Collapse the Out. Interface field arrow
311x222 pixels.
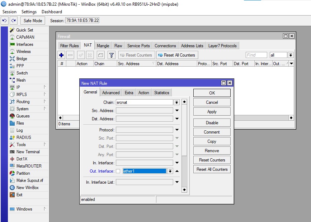177,171
